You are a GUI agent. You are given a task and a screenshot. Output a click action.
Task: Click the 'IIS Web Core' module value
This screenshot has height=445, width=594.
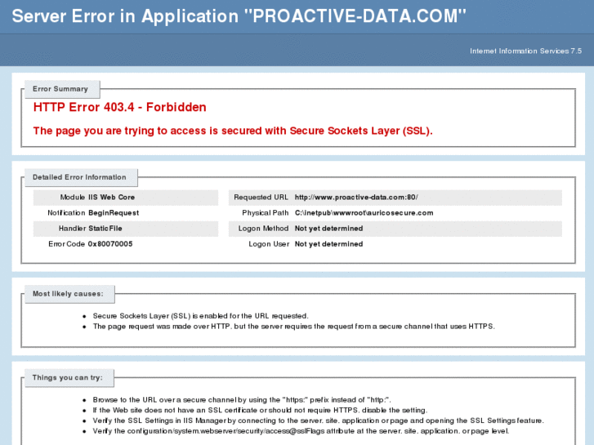111,198
